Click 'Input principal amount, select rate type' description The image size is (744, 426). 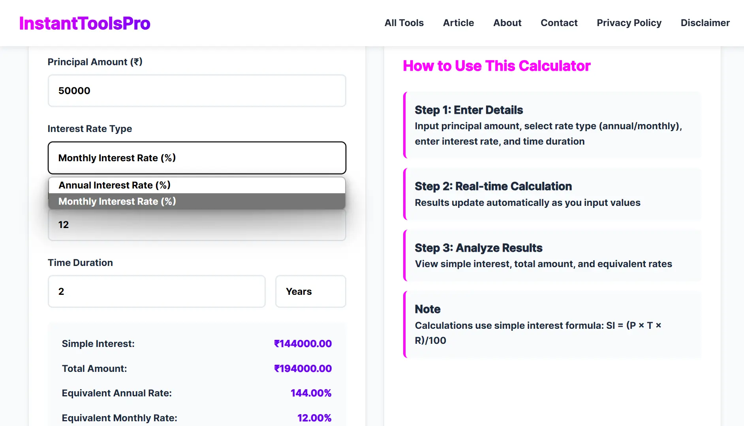click(x=549, y=134)
